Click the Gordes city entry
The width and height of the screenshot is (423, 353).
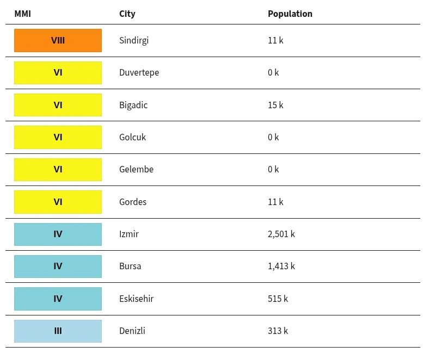[133, 202]
